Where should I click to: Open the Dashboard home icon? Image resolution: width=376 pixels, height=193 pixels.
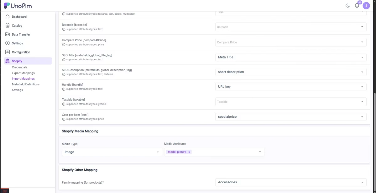[x=8, y=17]
